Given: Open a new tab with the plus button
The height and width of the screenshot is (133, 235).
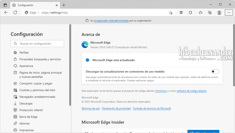Looking at the screenshot, I should (64, 5).
